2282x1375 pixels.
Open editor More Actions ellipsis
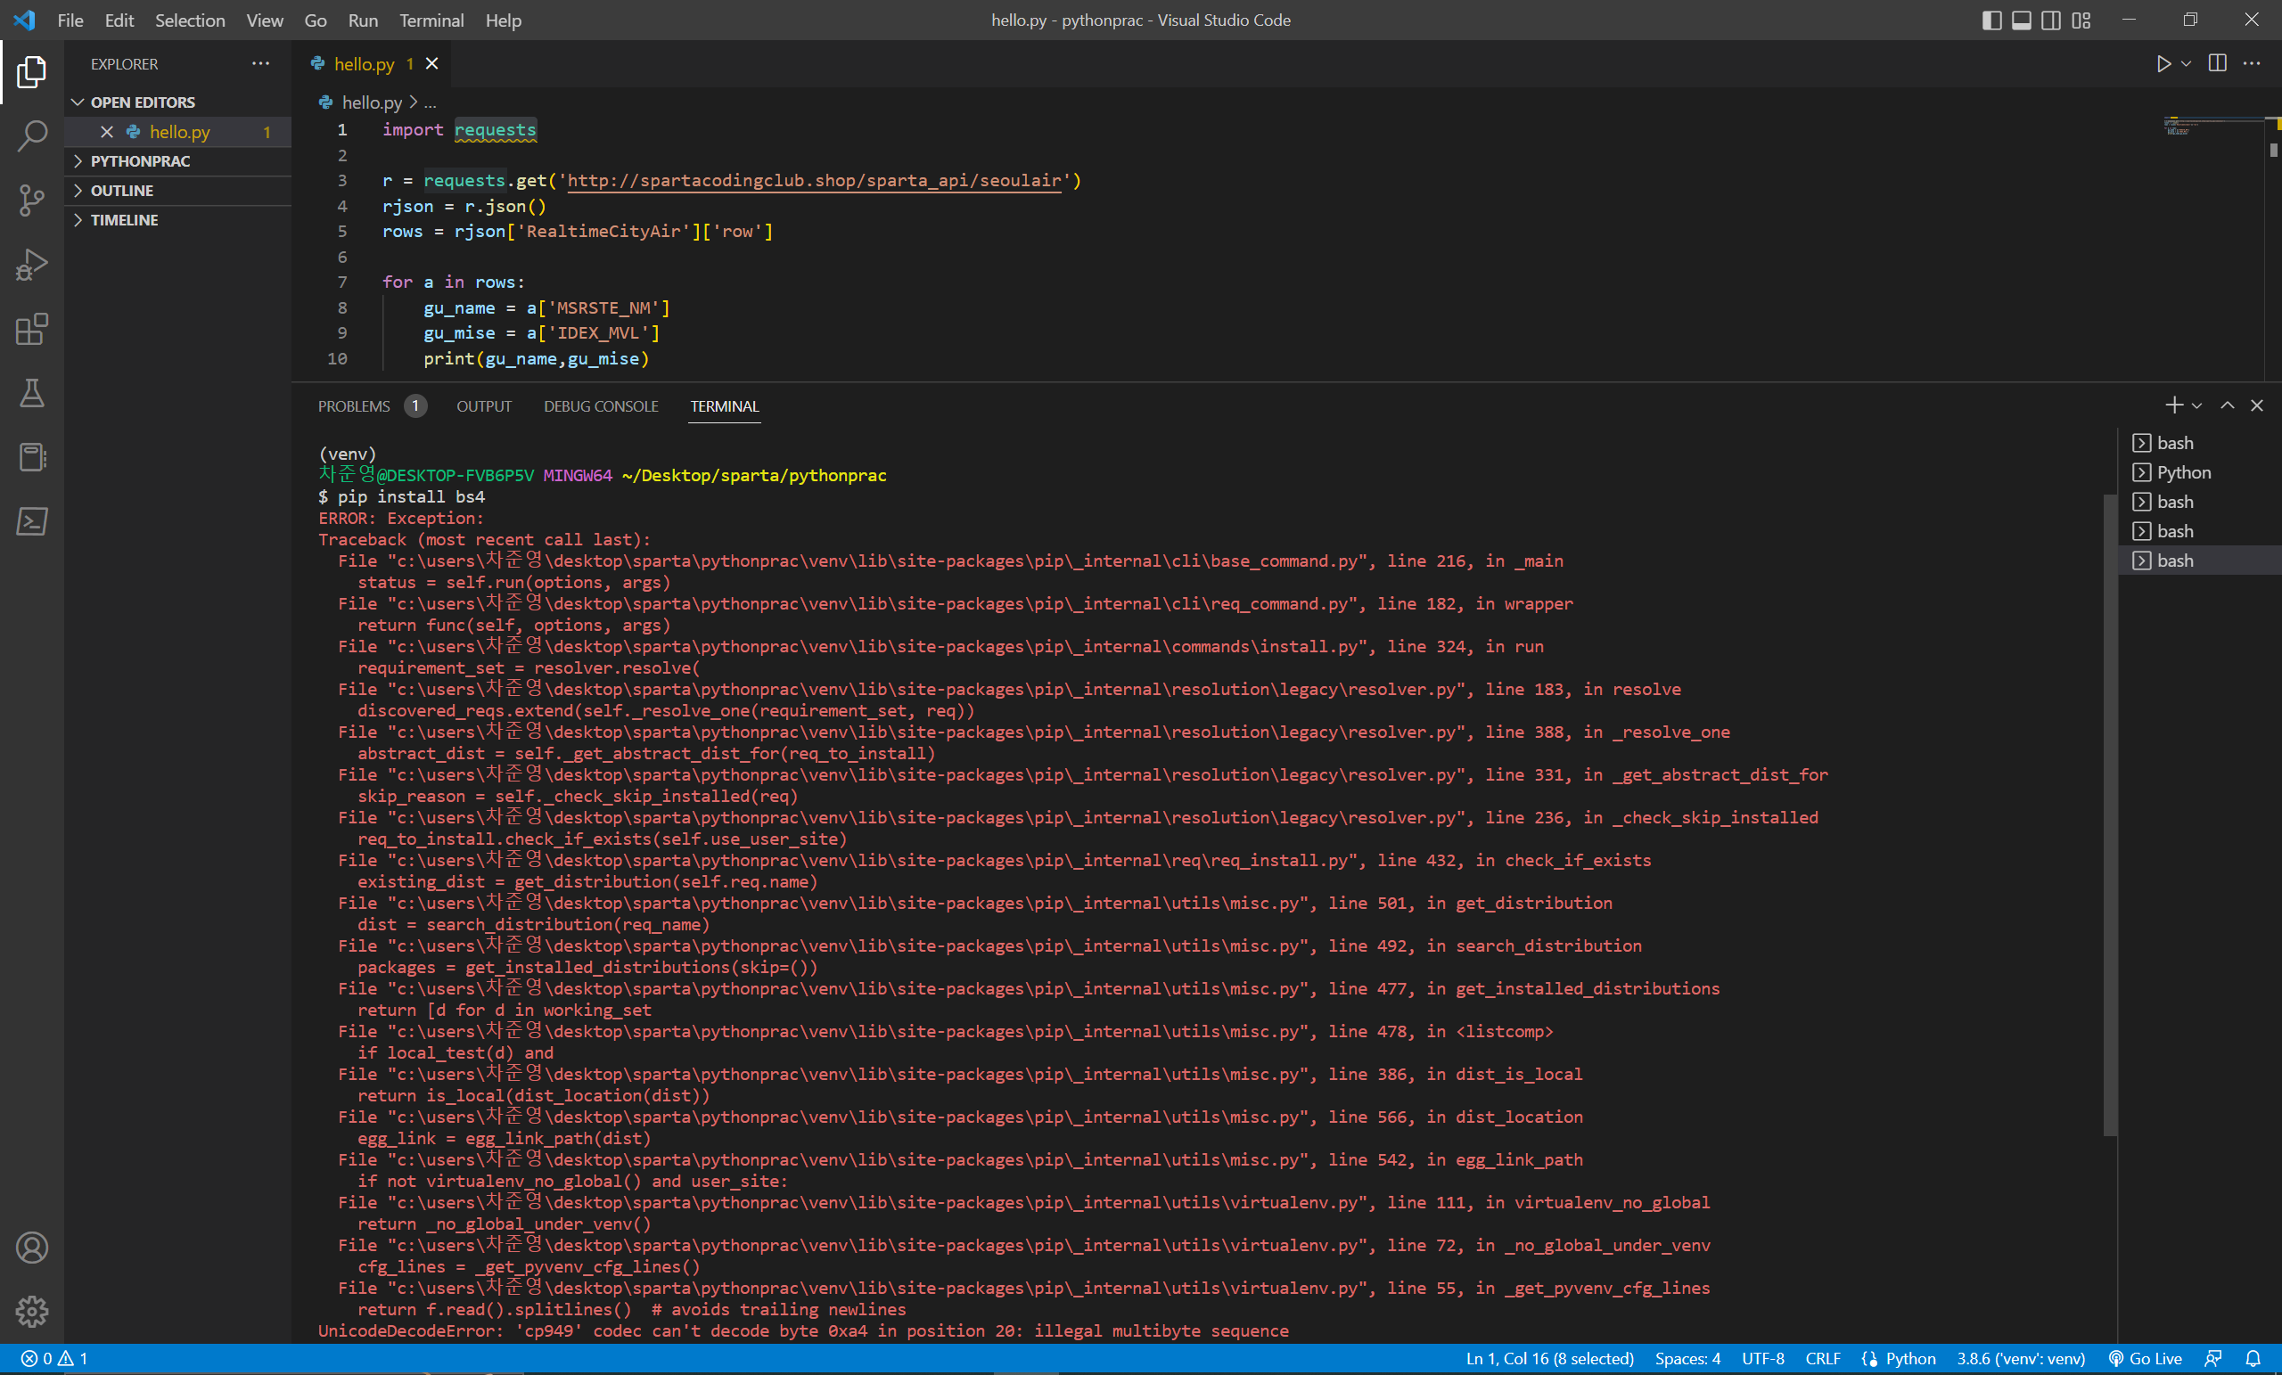2253,64
